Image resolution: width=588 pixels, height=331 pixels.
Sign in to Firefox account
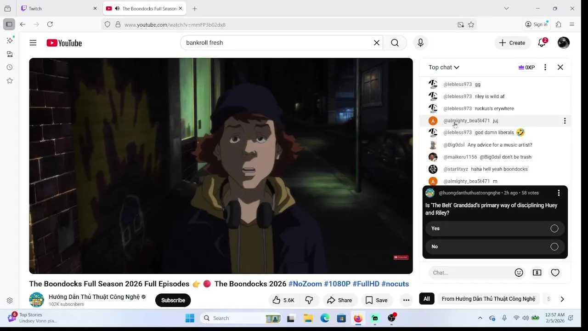coord(537,24)
